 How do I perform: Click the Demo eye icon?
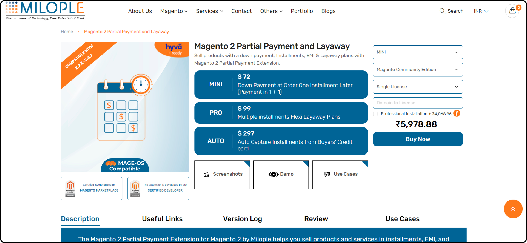point(273,174)
